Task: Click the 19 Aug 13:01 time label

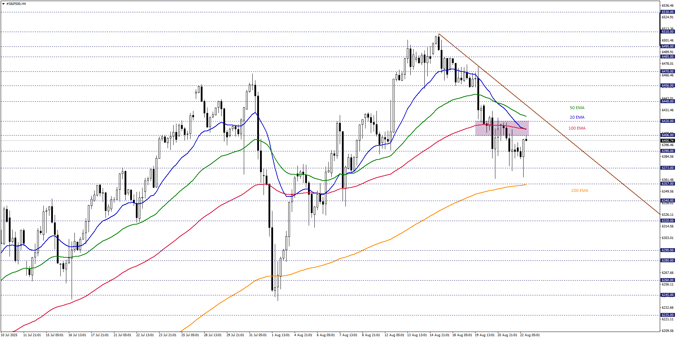Action: click(485, 335)
